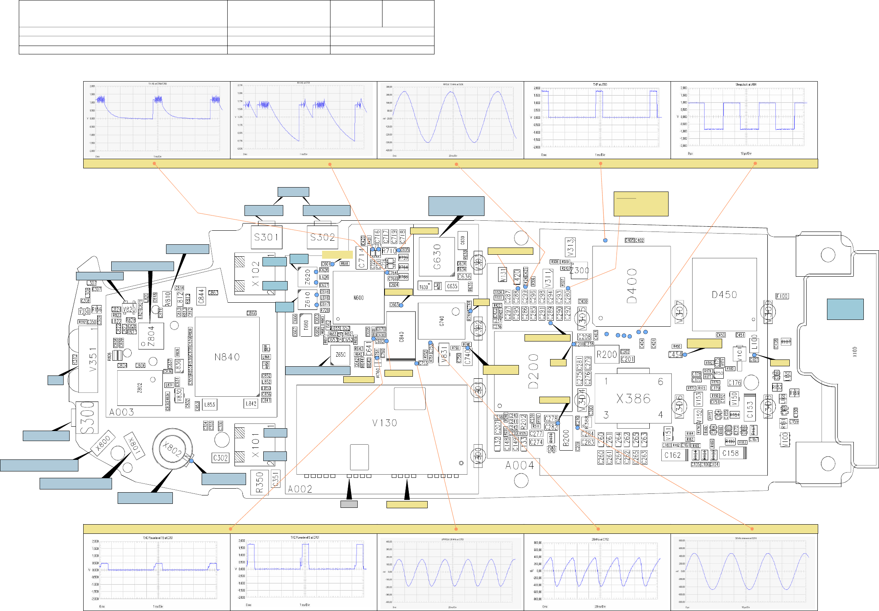Click the TXC Powerlevel 5 waveform graph
Viewport: 879px width, 611px height.
(x=304, y=572)
